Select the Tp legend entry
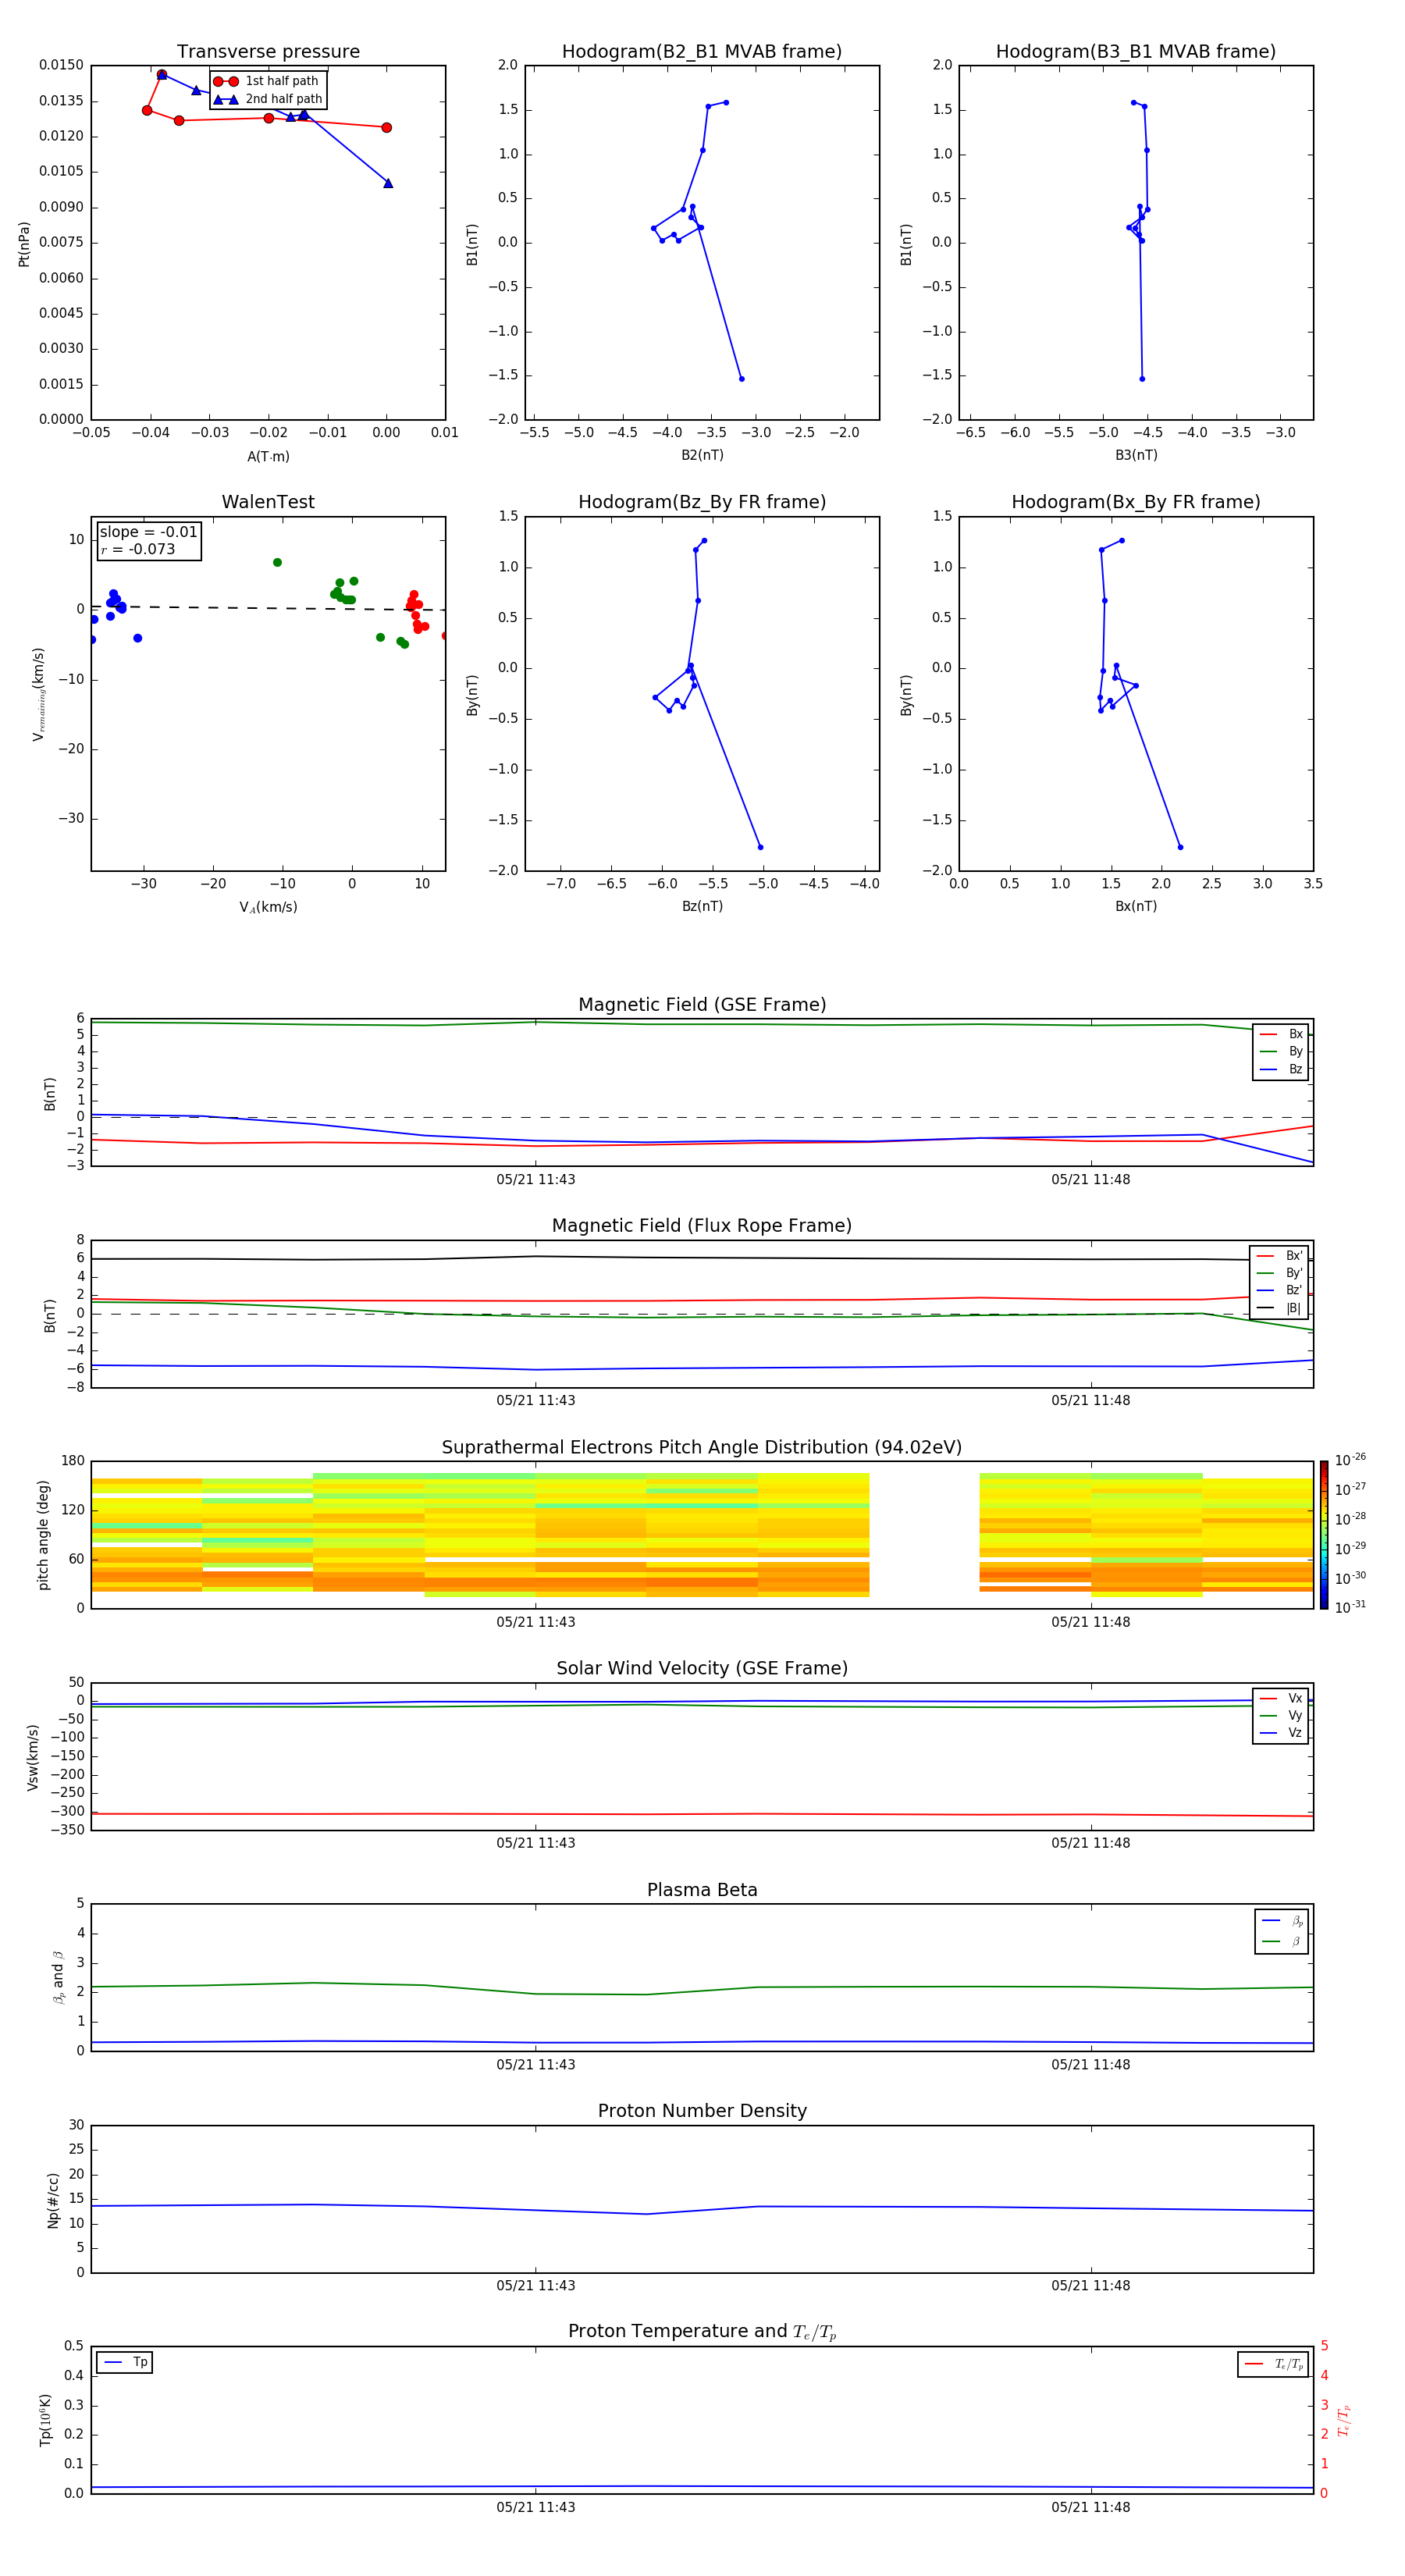 (x=125, y=2363)
